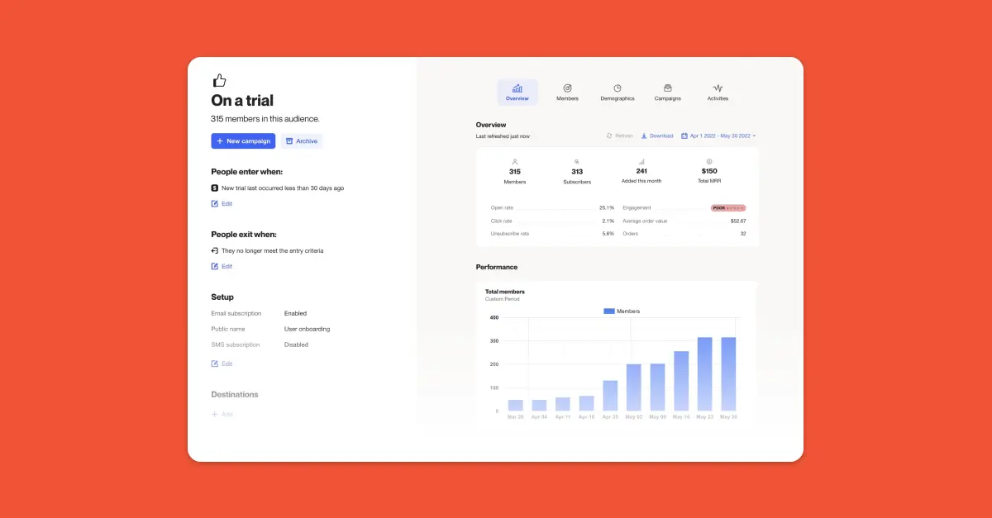Open the Members tab icon
992x518 pixels.
click(x=567, y=87)
